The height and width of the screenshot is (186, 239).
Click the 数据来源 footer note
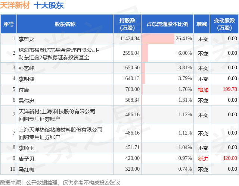60,183
